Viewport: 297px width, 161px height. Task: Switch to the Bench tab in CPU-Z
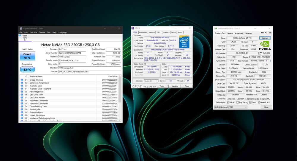pyautogui.click(x=173, y=32)
